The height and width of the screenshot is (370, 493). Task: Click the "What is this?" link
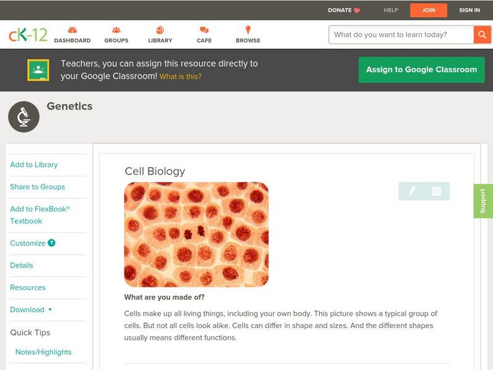point(181,76)
